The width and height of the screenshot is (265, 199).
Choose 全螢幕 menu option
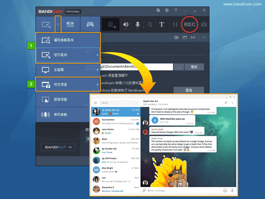tap(68, 70)
